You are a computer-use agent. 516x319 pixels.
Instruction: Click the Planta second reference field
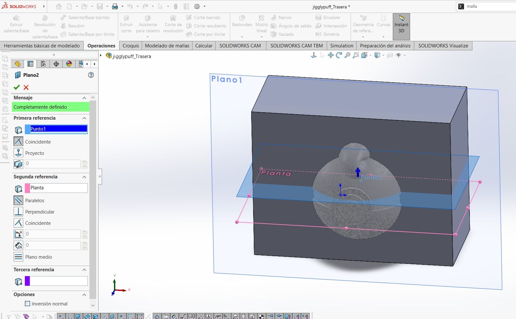click(x=59, y=188)
